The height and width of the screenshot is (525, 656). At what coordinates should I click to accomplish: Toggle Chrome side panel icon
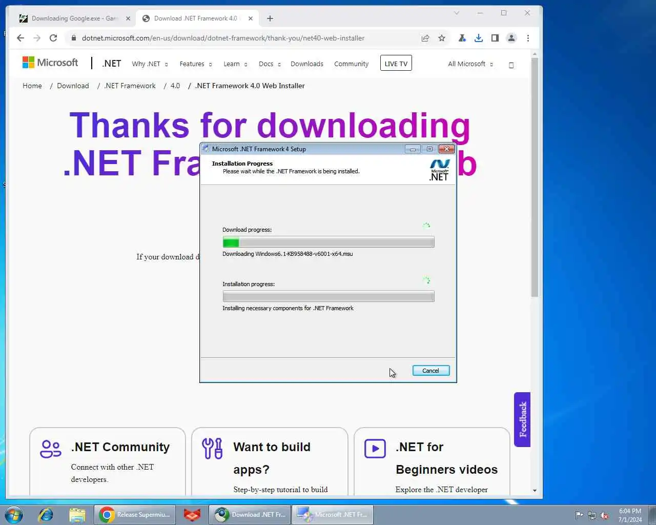click(x=495, y=38)
